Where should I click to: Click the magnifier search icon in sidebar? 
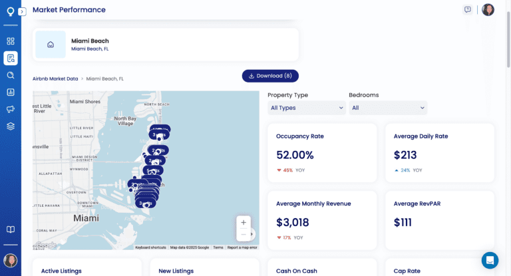[11, 75]
